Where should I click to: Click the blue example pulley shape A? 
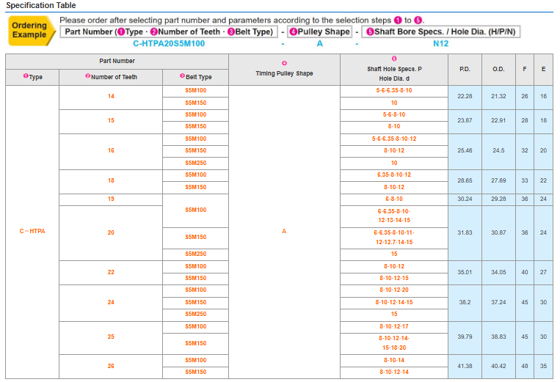tap(320, 43)
